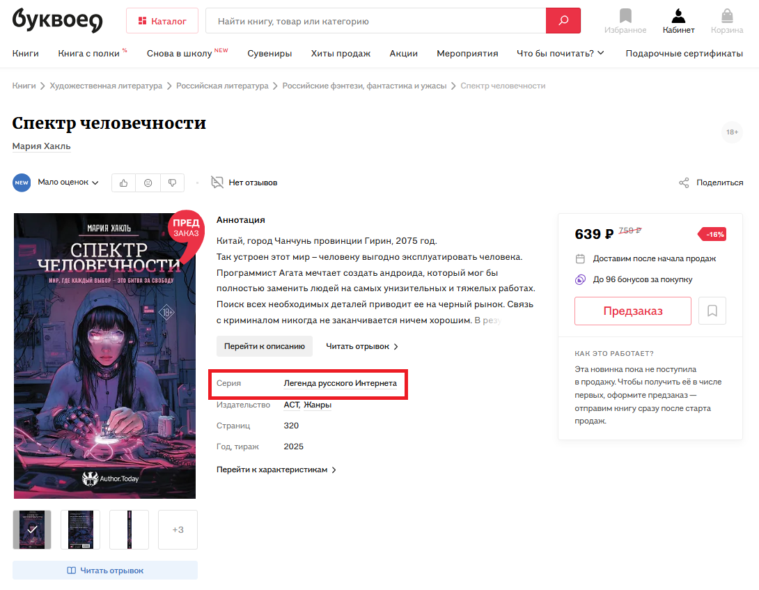
Task: Select the second book cover thumbnail
Action: click(80, 529)
